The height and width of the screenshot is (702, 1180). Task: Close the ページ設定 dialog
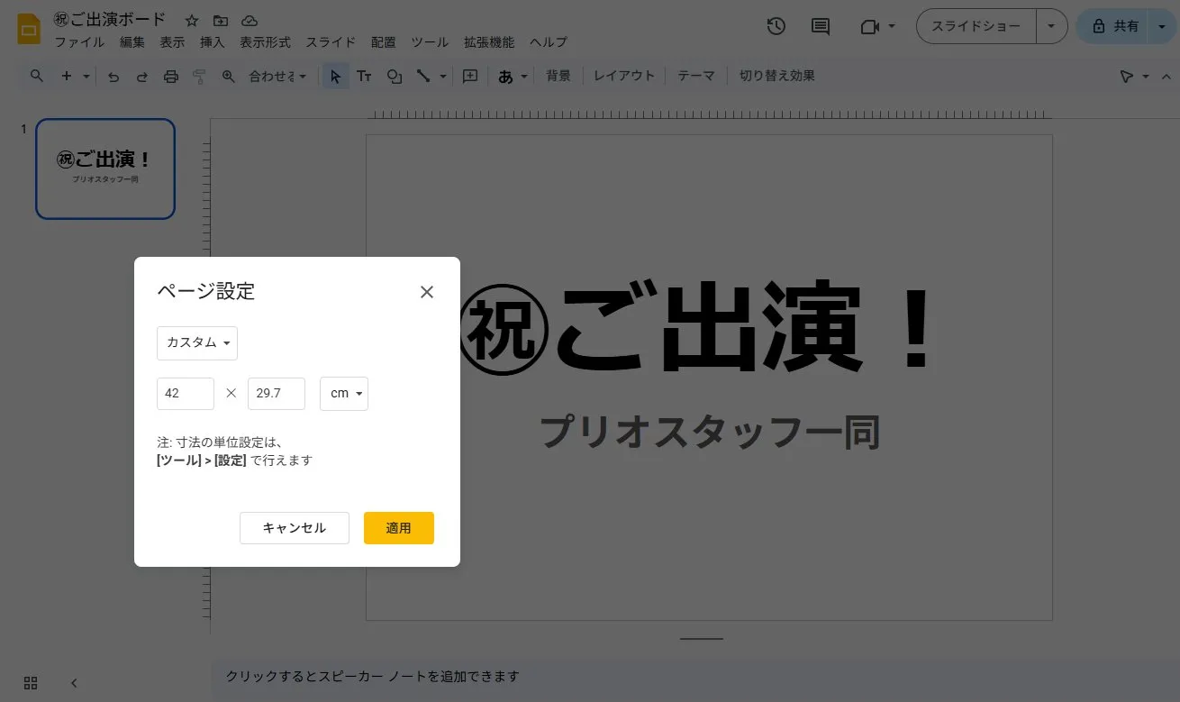(x=427, y=292)
